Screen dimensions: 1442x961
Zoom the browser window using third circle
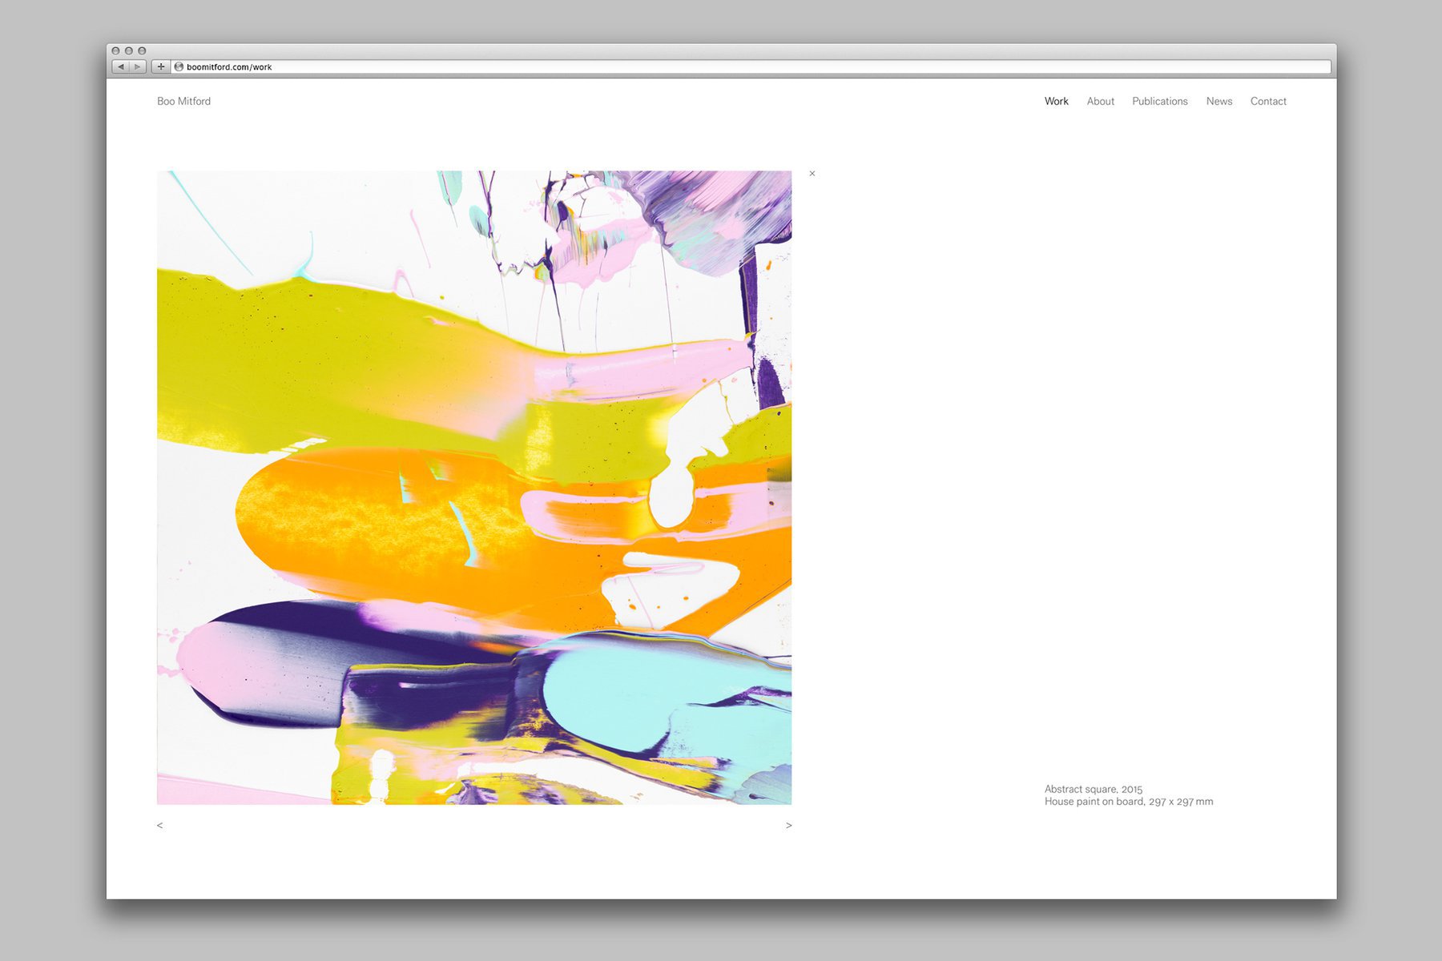142,50
